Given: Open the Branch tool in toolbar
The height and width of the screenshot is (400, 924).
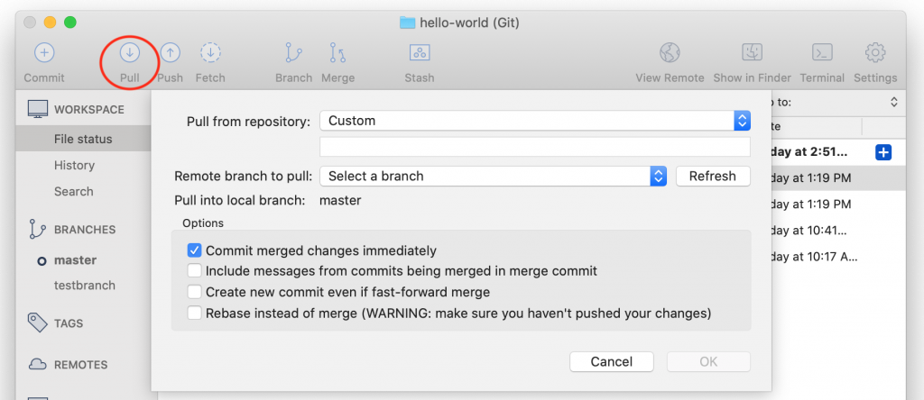Looking at the screenshot, I should coord(293,53).
